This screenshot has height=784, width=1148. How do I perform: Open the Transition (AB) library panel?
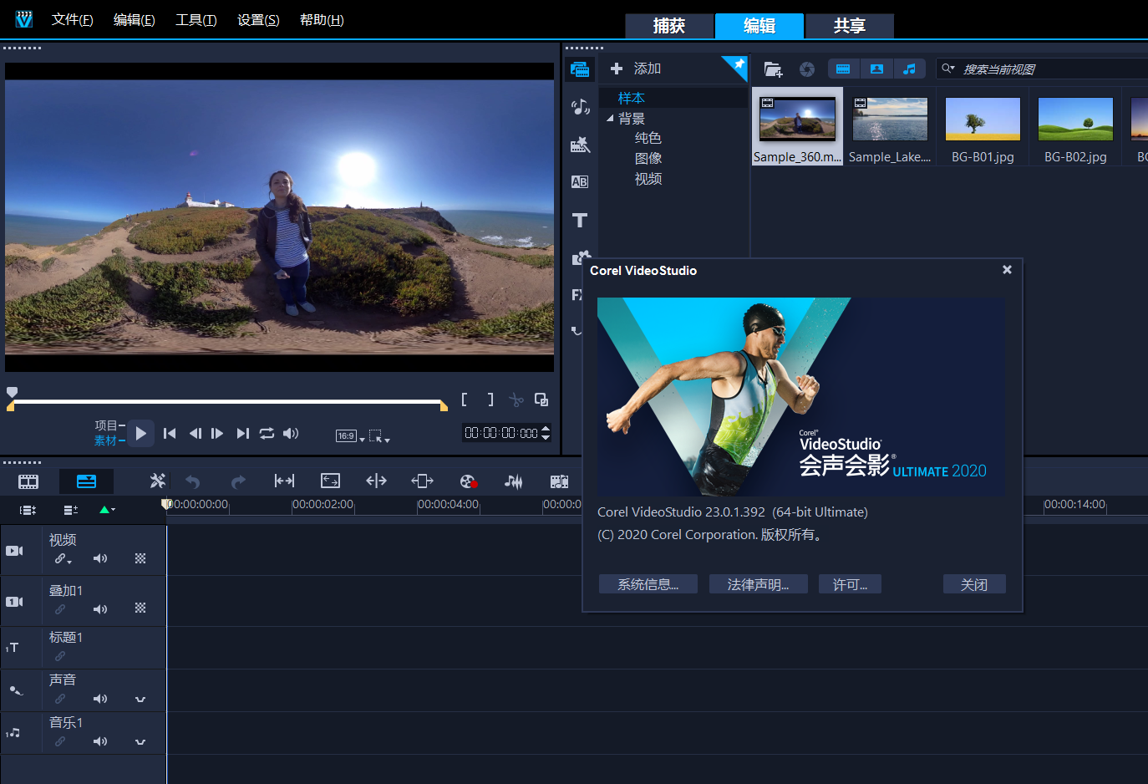click(x=580, y=182)
